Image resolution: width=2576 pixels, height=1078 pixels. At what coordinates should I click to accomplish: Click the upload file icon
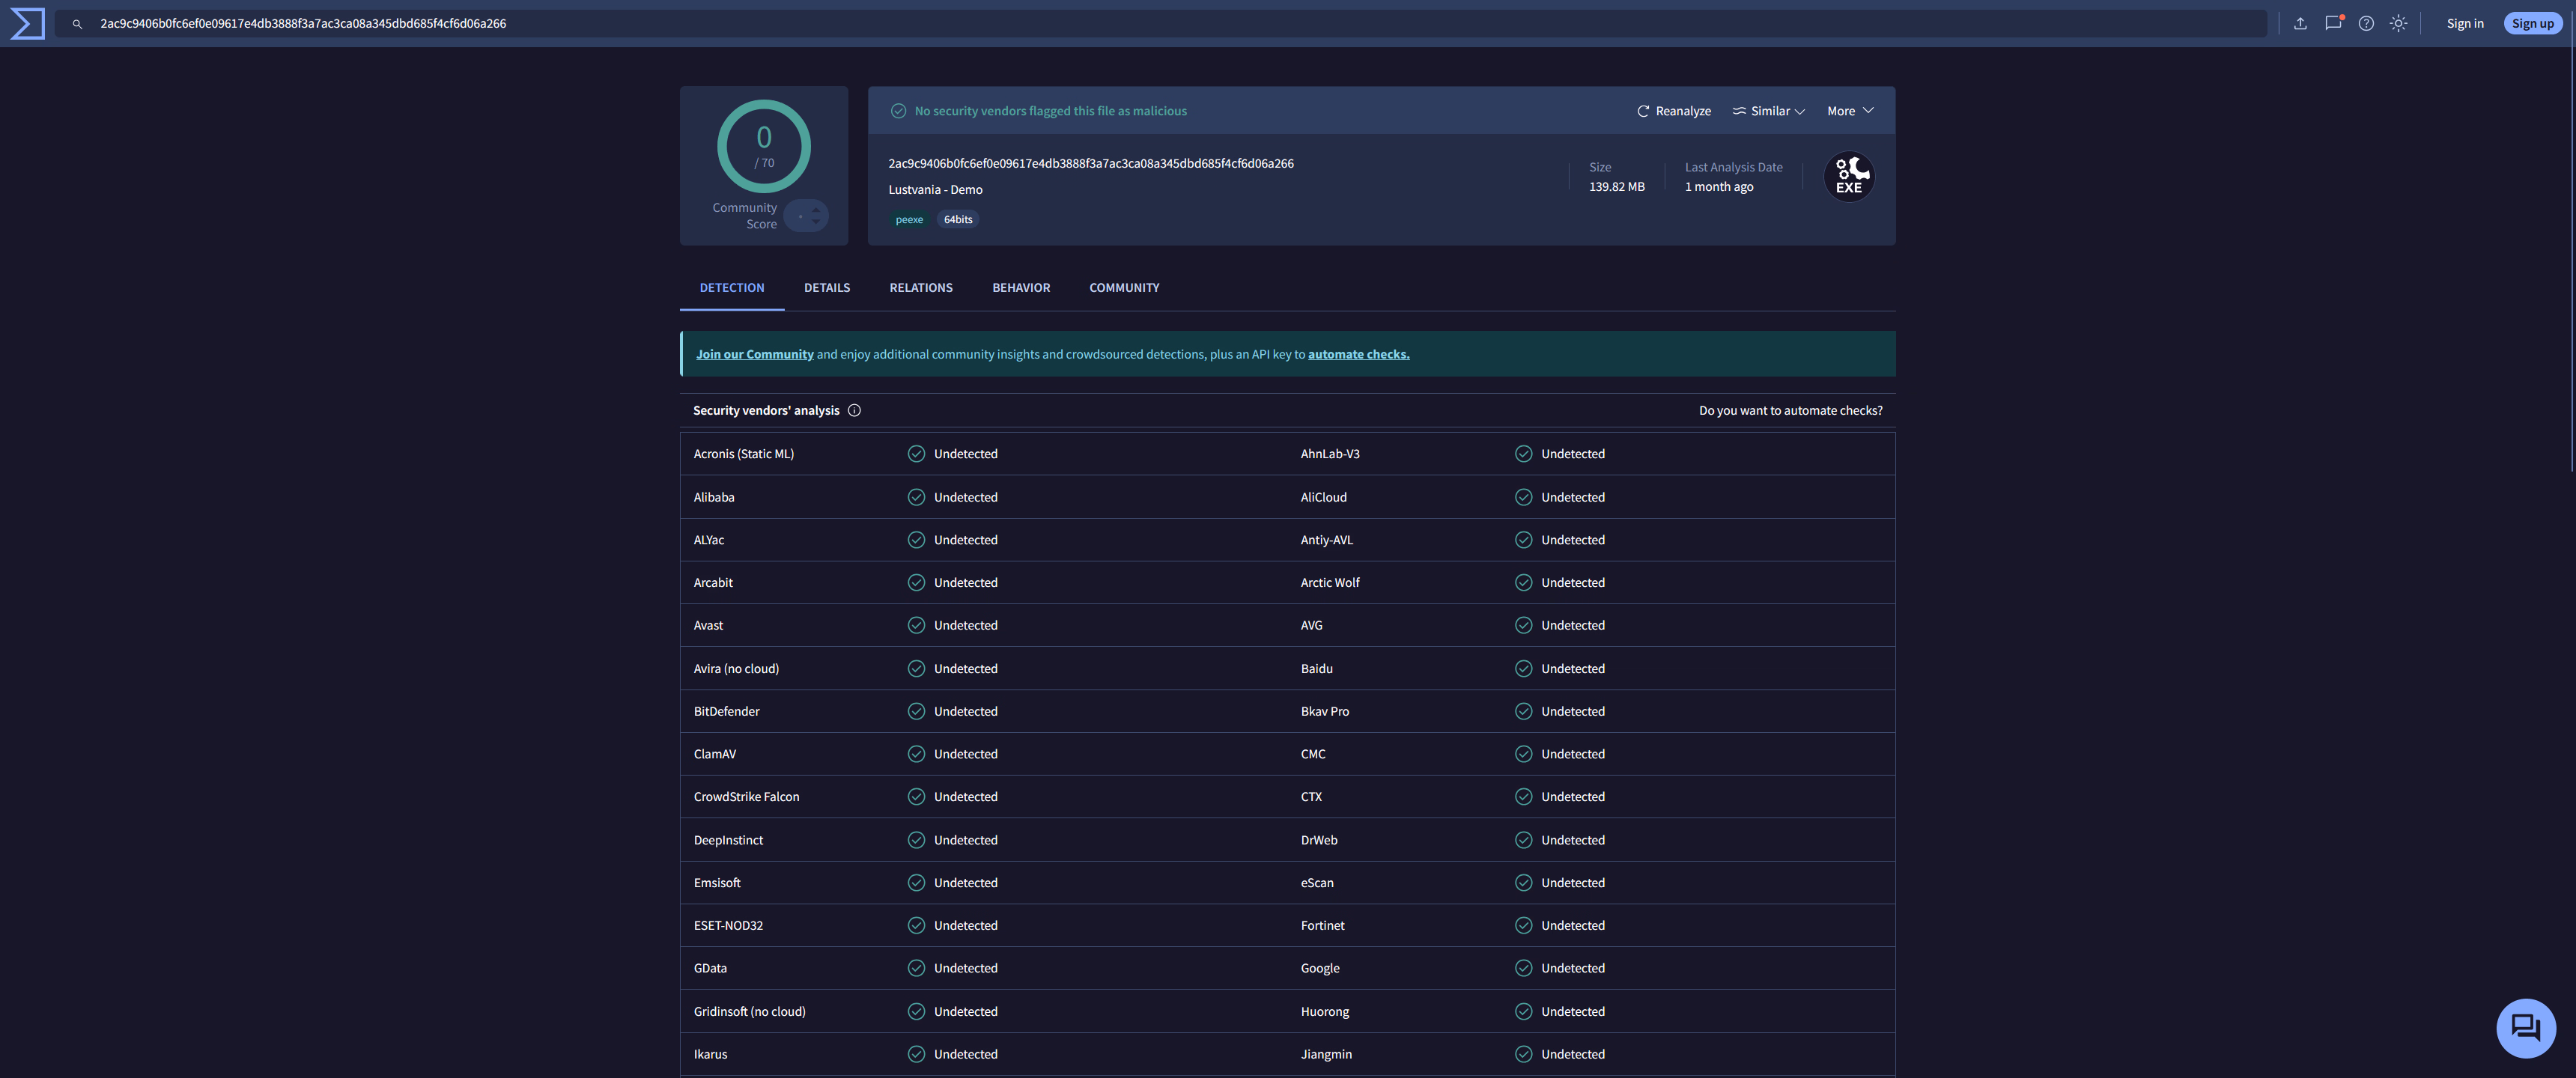coord(2300,23)
